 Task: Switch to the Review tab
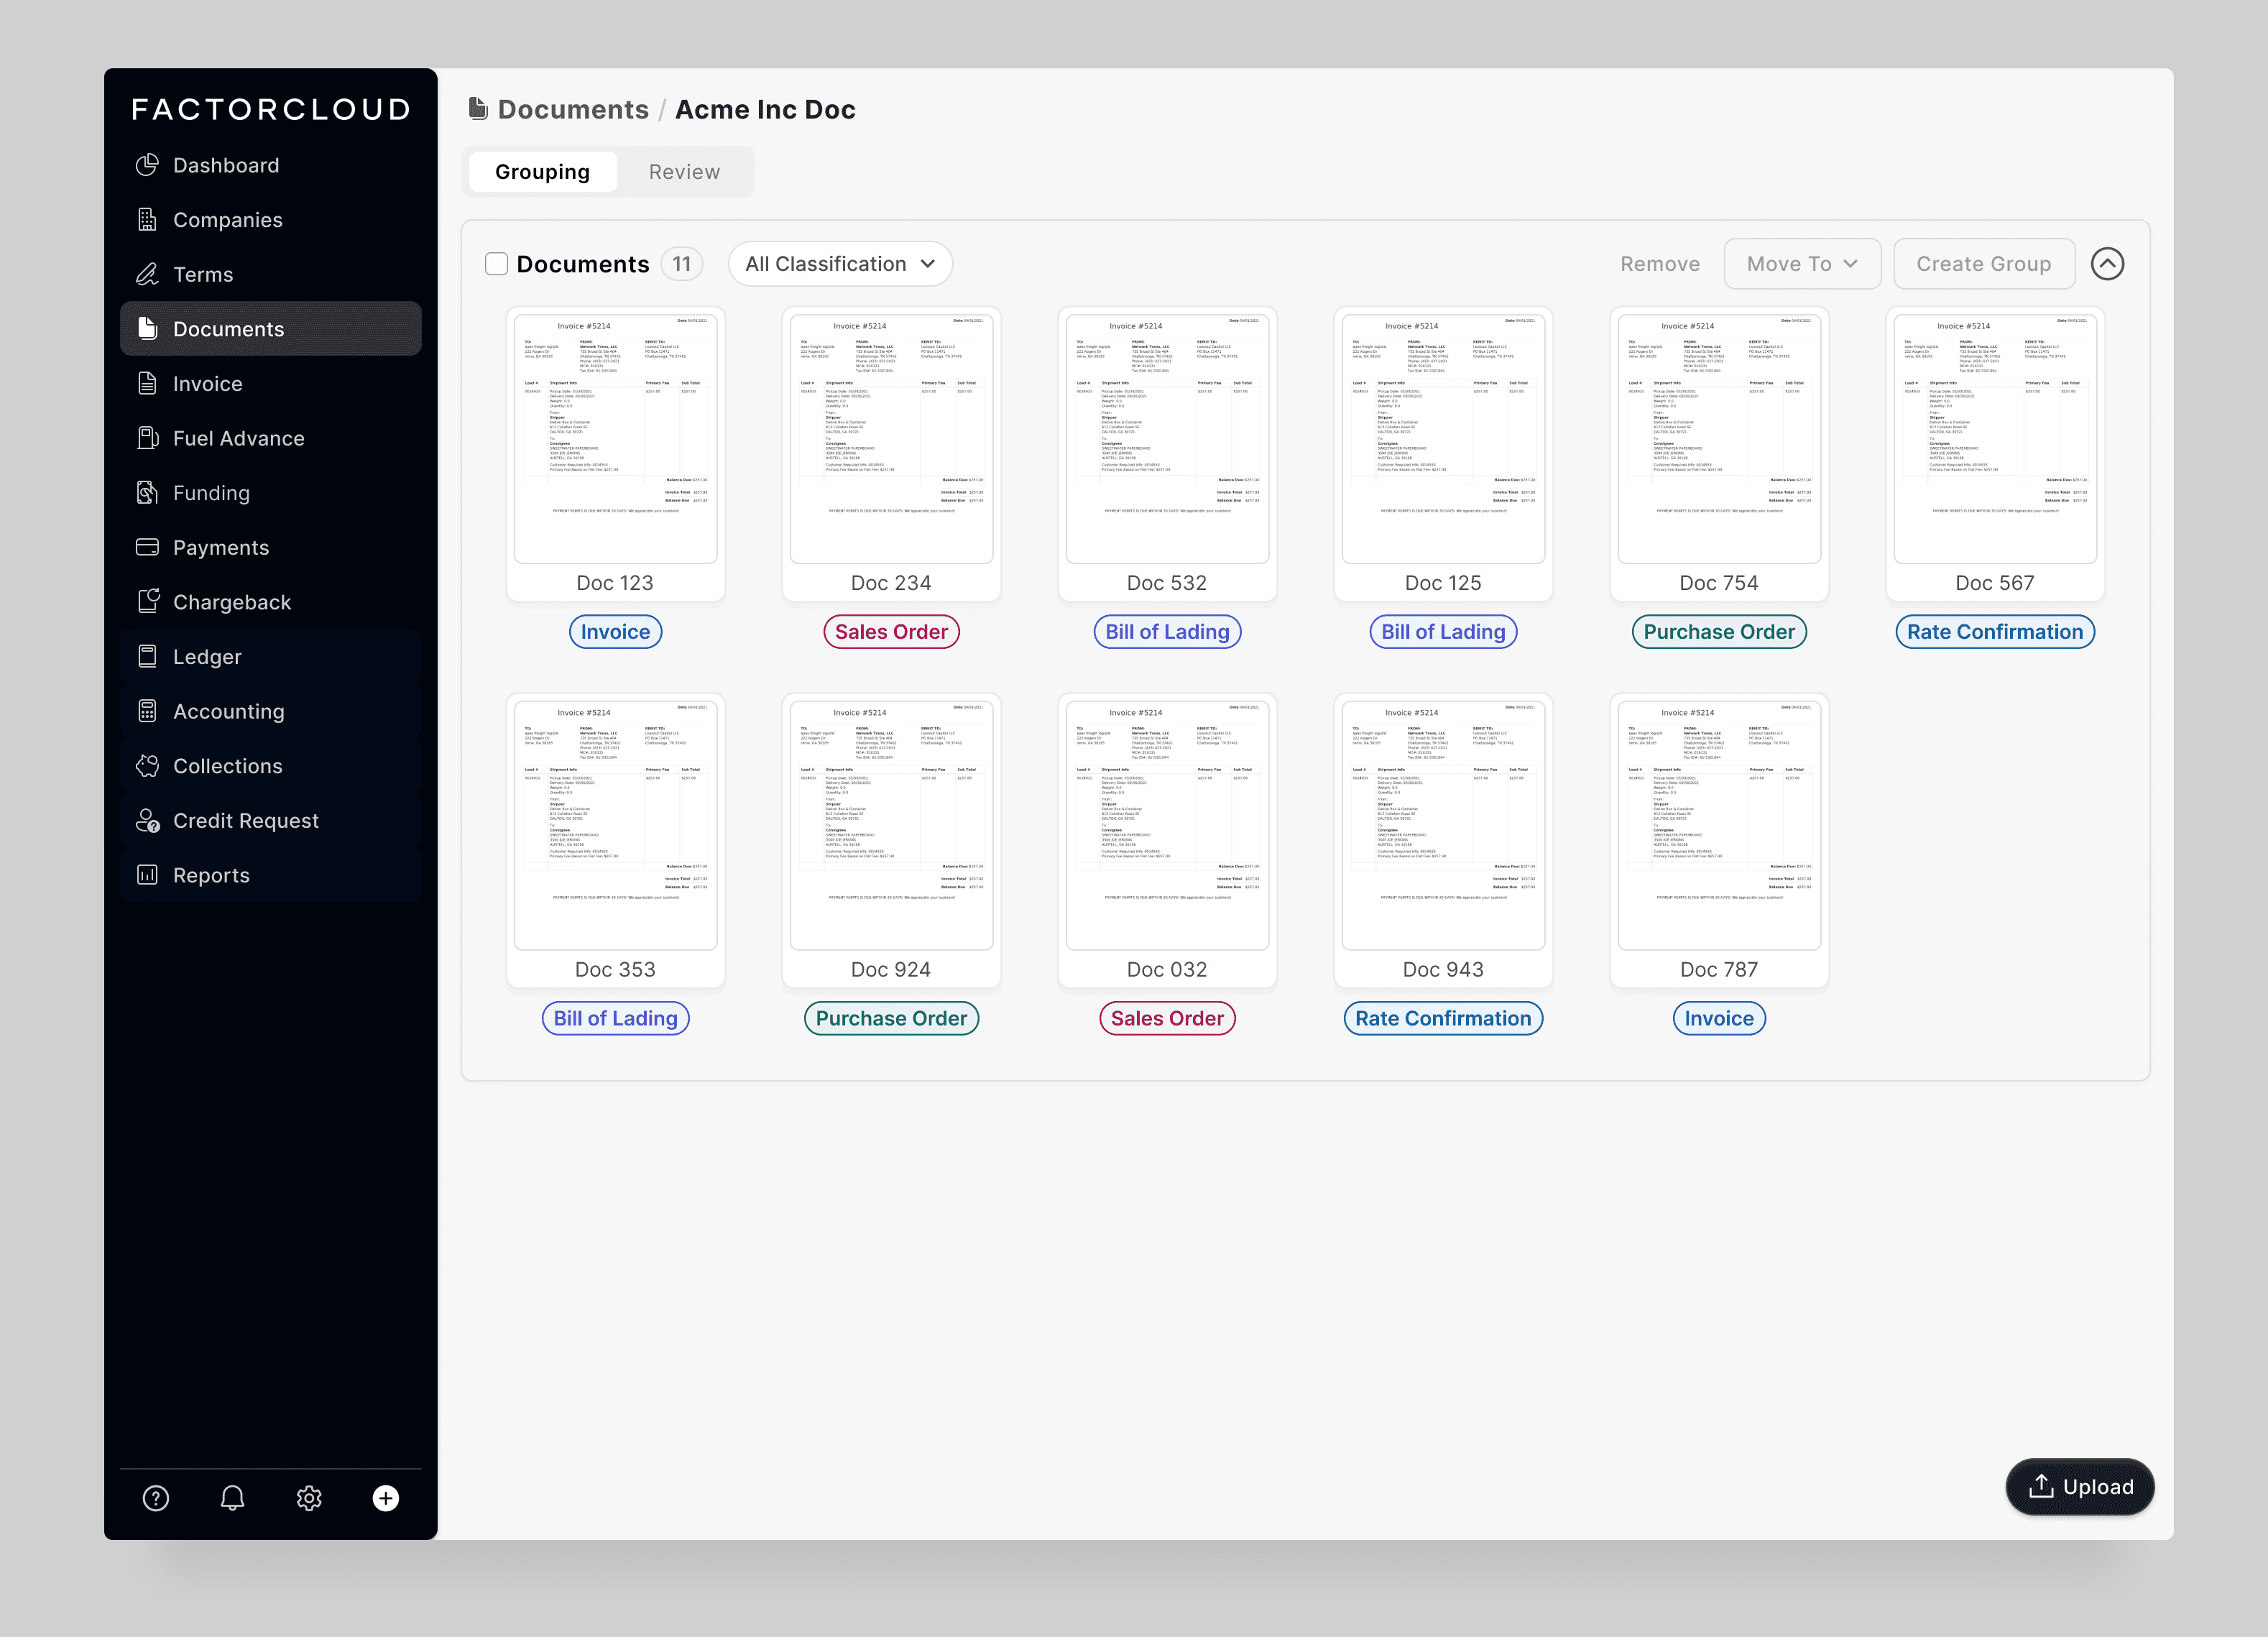coord(684,172)
